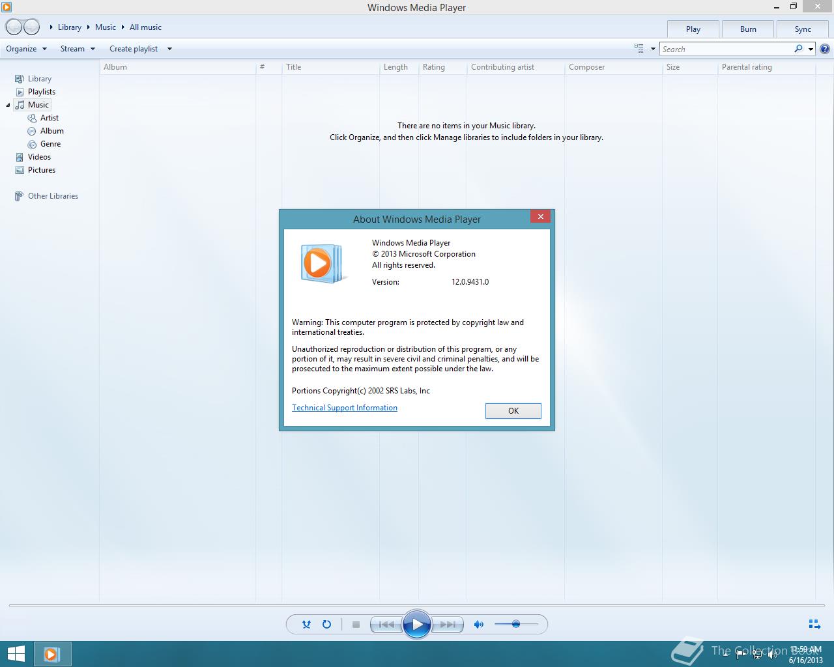Image resolution: width=834 pixels, height=667 pixels.
Task: Select Videos in the navigation tree
Action: pyautogui.click(x=39, y=157)
